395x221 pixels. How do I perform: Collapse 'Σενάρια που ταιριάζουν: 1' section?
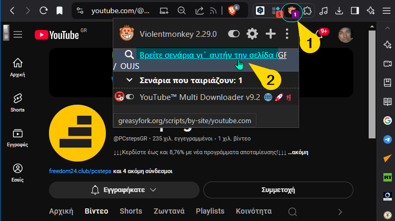[191, 81]
